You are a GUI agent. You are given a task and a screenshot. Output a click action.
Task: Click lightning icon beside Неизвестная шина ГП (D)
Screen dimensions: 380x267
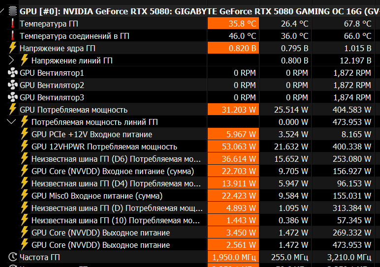(x=25, y=208)
